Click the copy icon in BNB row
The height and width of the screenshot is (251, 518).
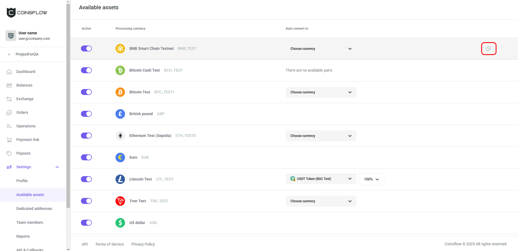pyautogui.click(x=488, y=49)
